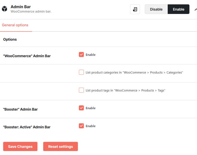
Task: Open the module documentation icon button
Action: [135, 9]
